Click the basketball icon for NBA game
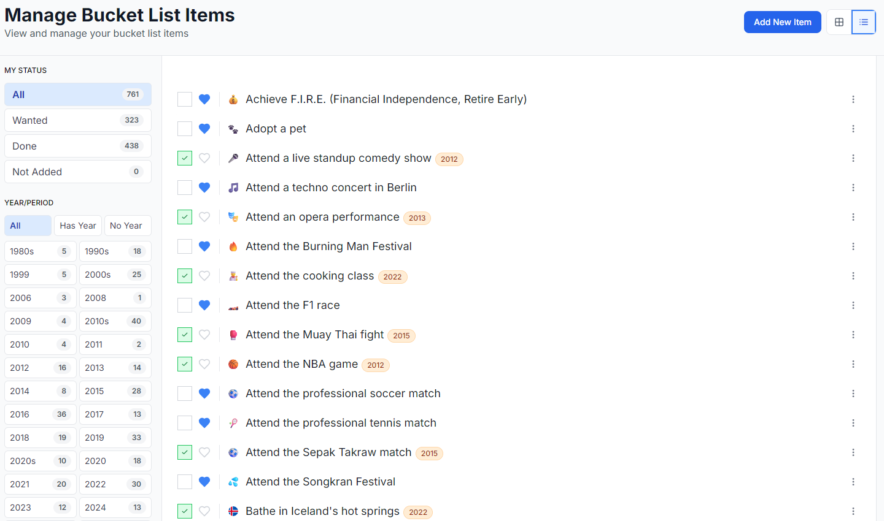This screenshot has height=521, width=884. click(233, 364)
